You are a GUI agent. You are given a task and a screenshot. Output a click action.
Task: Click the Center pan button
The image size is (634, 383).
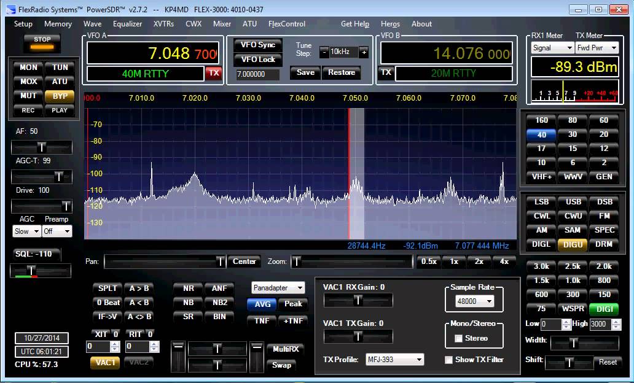click(x=245, y=261)
